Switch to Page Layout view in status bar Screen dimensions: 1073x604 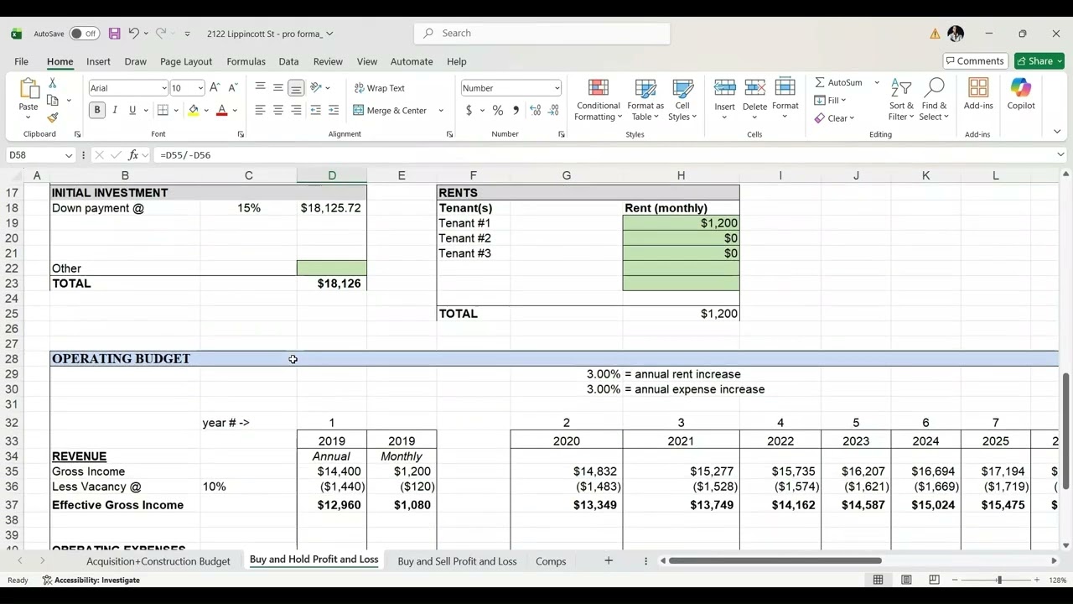[906, 580]
